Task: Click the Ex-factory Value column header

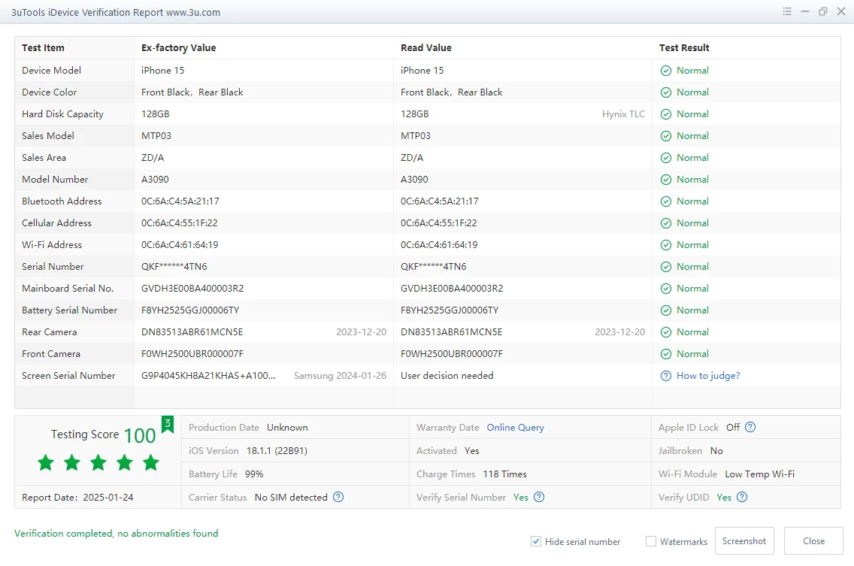Action: click(179, 48)
